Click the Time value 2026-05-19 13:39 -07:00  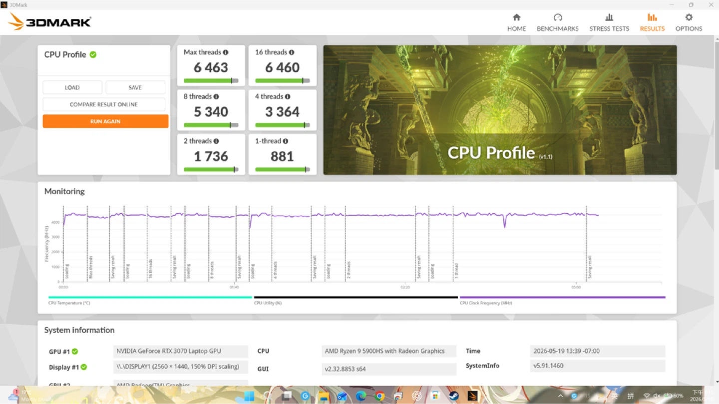[597, 351]
